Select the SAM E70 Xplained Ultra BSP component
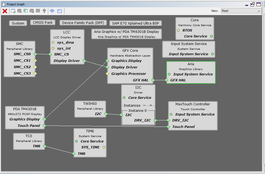 click(x=136, y=23)
